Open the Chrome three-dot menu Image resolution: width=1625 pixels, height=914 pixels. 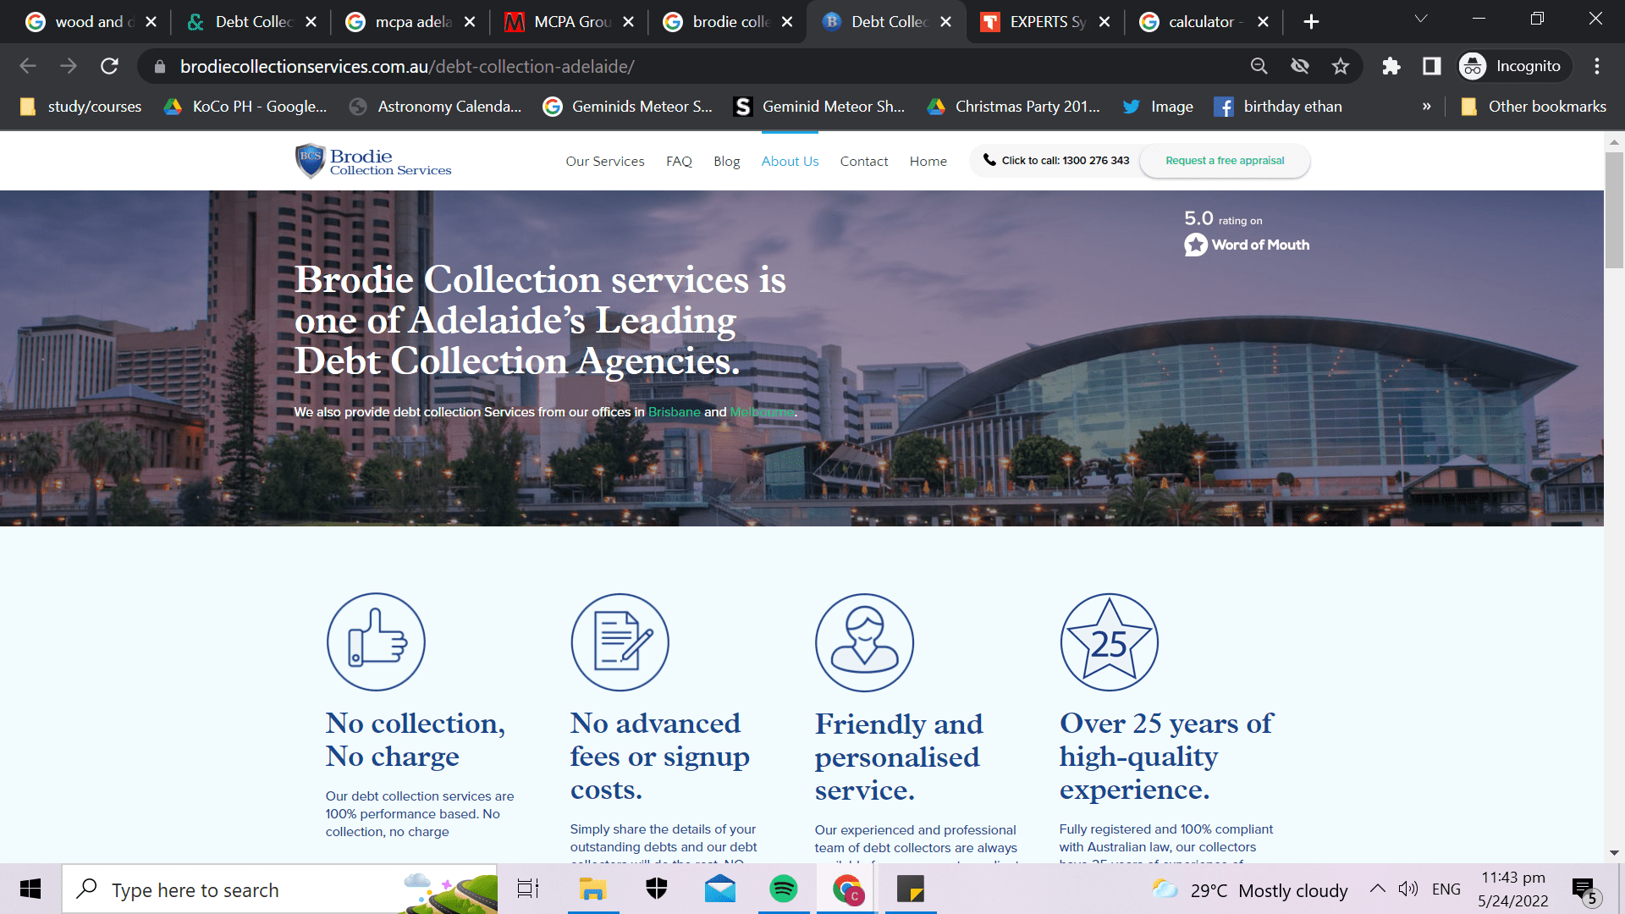coord(1597,66)
